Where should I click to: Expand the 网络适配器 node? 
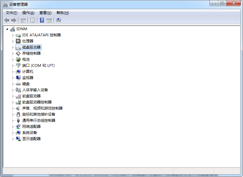pos(13,127)
